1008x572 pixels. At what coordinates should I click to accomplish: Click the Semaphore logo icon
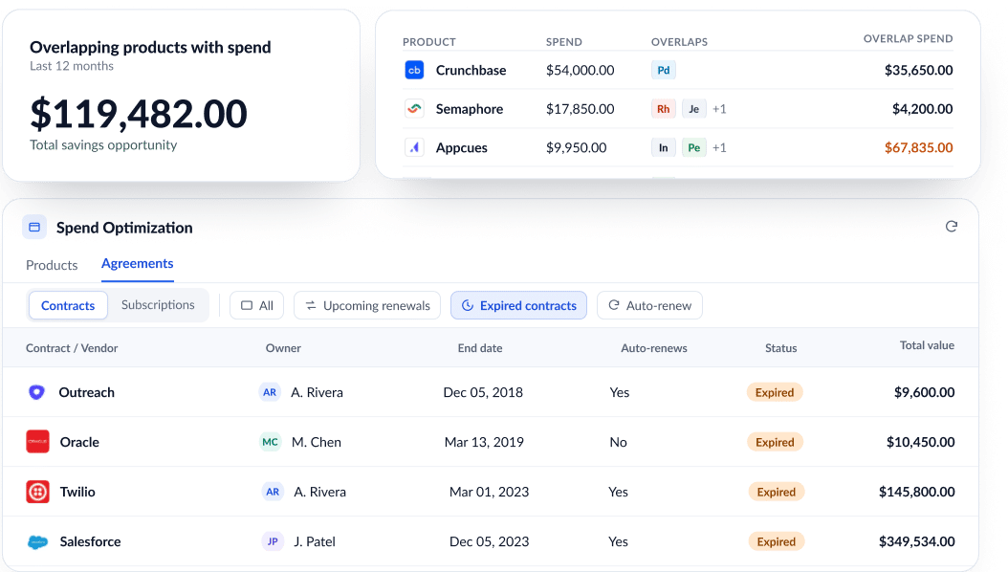point(415,109)
